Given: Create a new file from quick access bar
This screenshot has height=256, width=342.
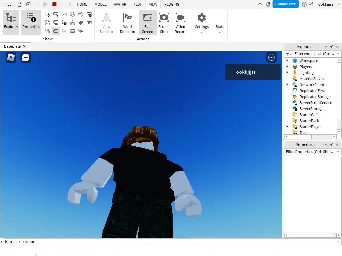Looking at the screenshot, I should (x=20, y=4).
